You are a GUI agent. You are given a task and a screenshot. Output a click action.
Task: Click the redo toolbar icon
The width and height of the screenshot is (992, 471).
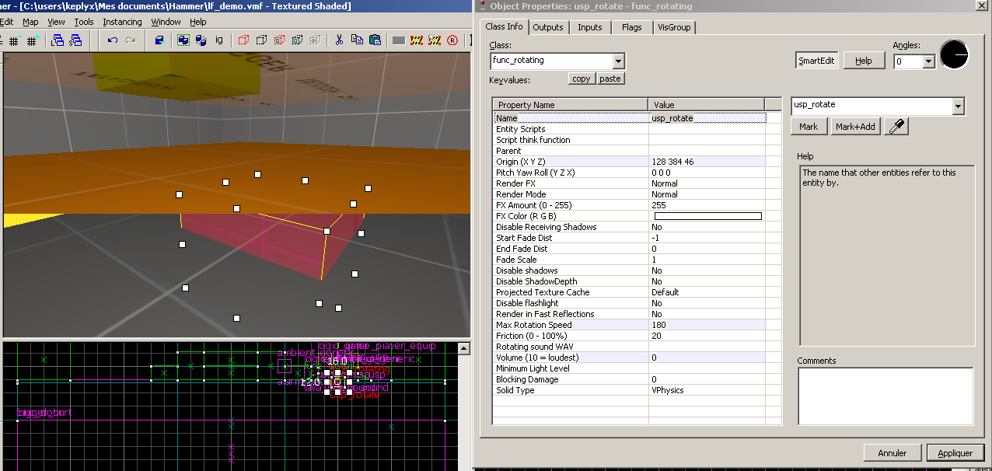[x=131, y=40]
